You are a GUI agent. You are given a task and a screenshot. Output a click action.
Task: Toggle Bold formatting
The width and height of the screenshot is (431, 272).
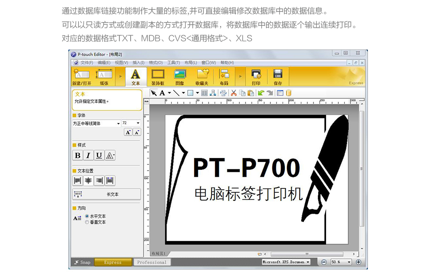[78, 155]
